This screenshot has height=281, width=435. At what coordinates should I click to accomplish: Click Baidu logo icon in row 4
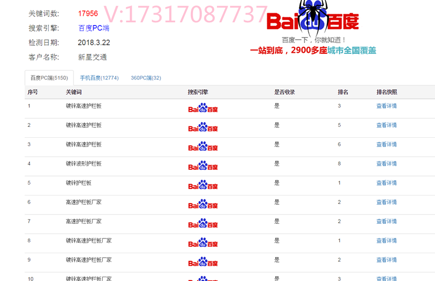tap(203, 166)
